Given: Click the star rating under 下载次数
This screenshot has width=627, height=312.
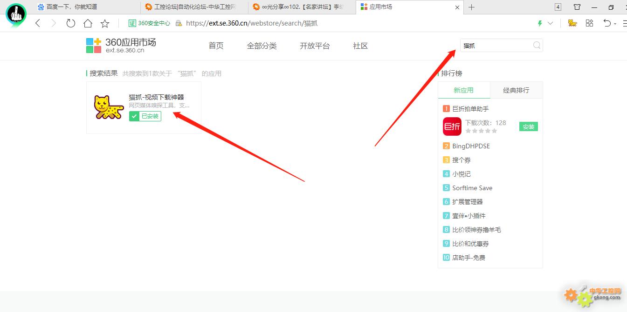Looking at the screenshot, I should pos(481,131).
